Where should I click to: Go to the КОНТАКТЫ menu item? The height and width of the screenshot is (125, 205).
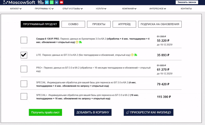tap(186, 9)
